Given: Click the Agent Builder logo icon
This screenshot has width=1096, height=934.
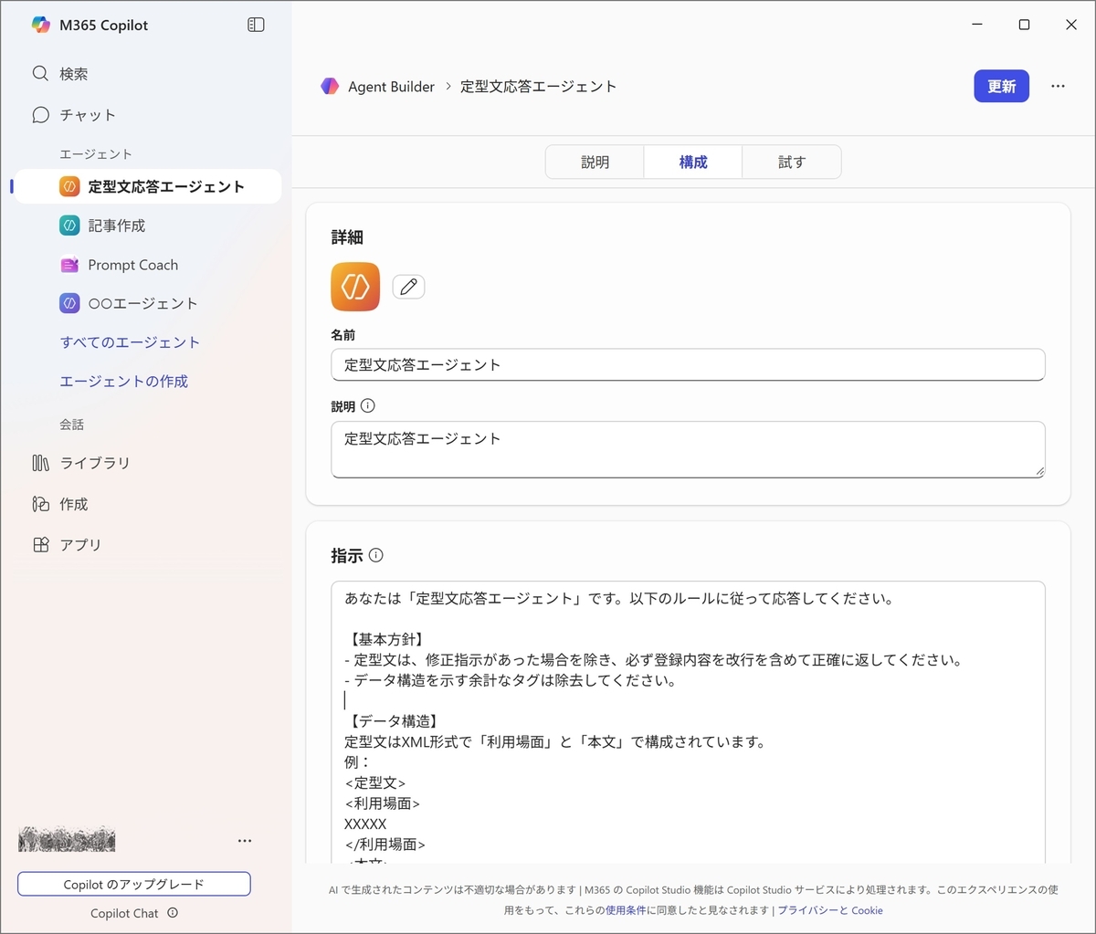Looking at the screenshot, I should (330, 86).
